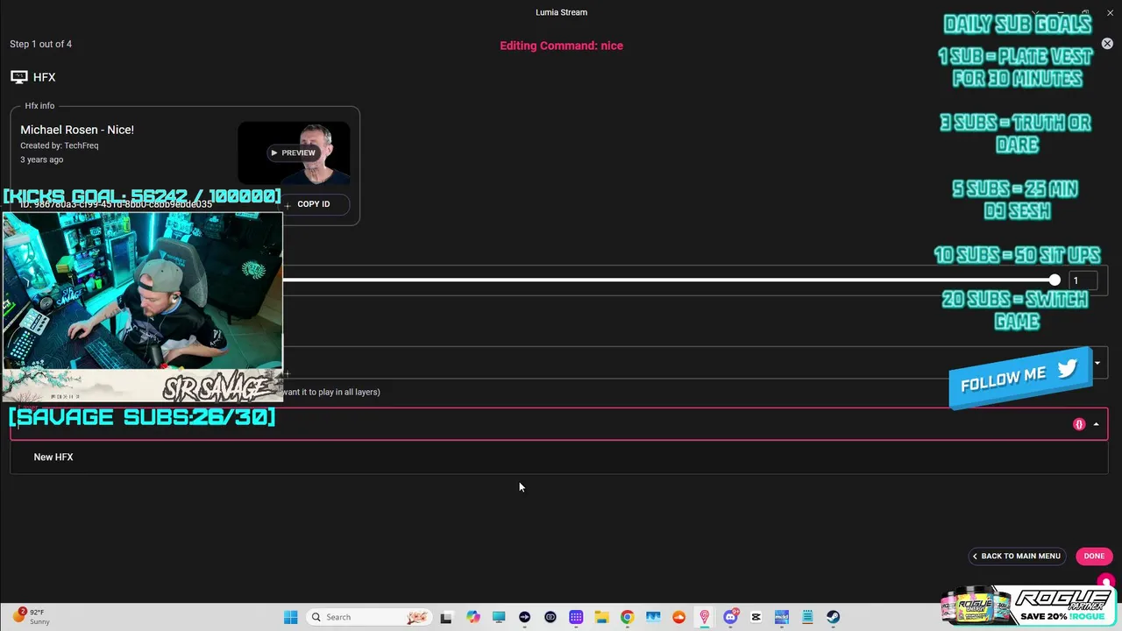Click the Michael Rosen preview thumbnail
The width and height of the screenshot is (1122, 631).
point(294,152)
